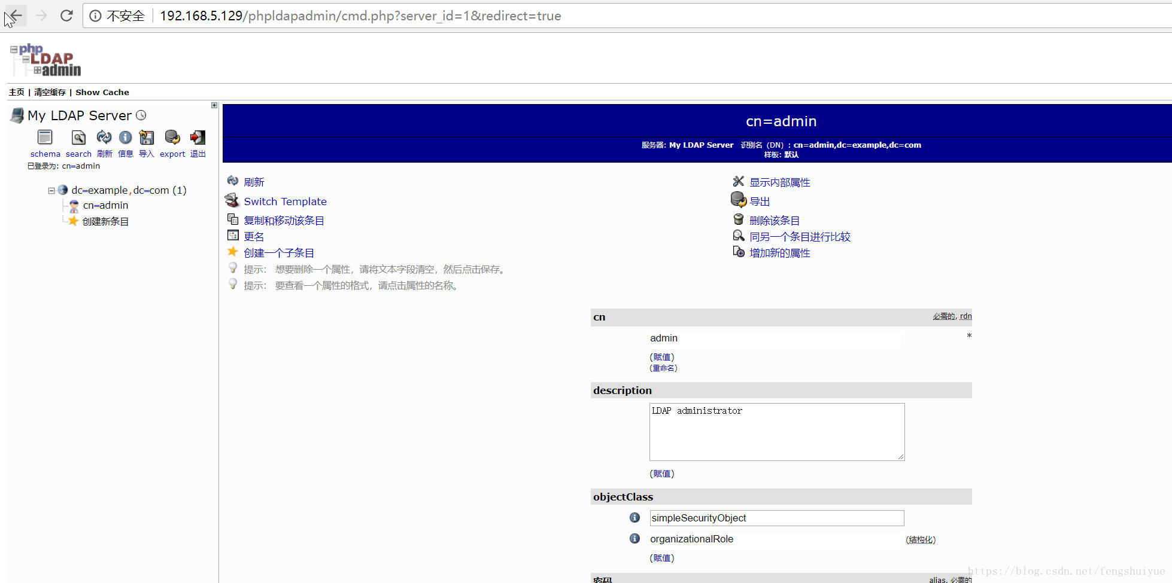Click info icon next to organizationalRole
This screenshot has width=1172, height=583.
(x=634, y=538)
